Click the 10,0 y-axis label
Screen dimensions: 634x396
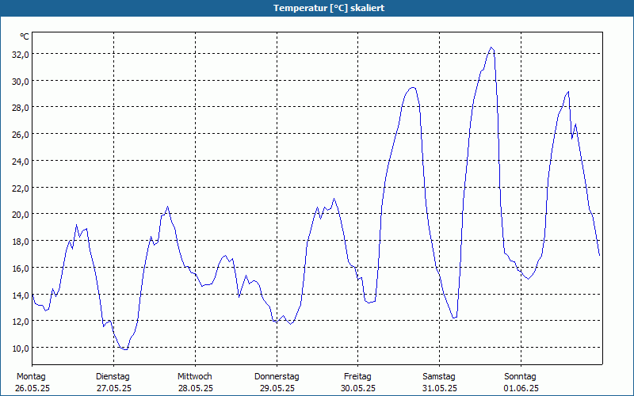pos(21,348)
